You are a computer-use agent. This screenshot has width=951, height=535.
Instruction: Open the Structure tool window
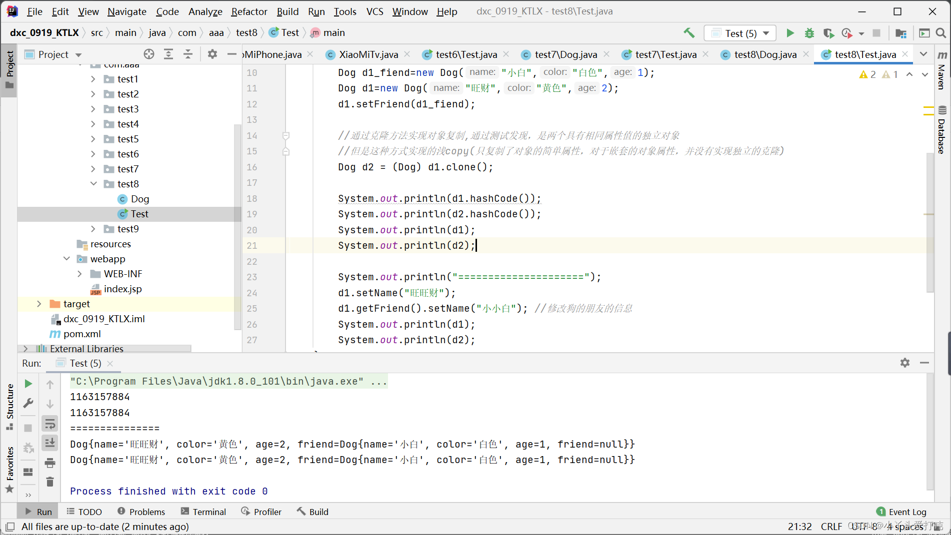coord(9,407)
